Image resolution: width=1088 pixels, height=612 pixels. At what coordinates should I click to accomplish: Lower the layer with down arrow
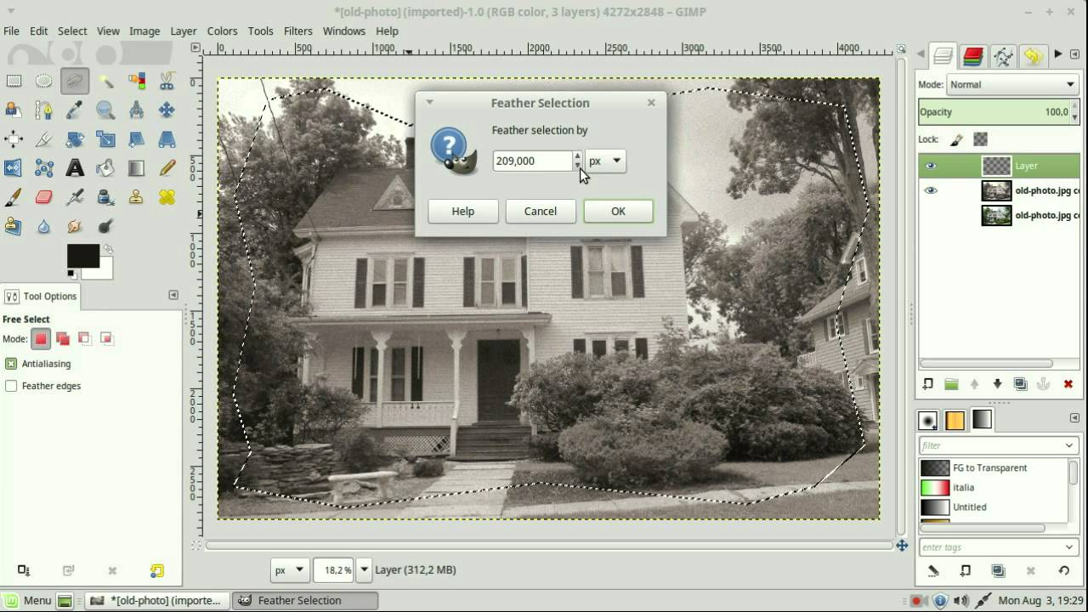[x=997, y=384]
